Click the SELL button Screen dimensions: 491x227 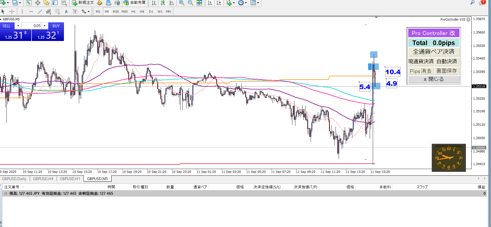click(7, 26)
